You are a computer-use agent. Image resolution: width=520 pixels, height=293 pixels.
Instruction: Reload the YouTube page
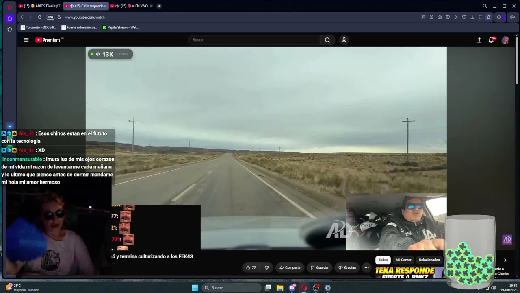pyautogui.click(x=39, y=17)
